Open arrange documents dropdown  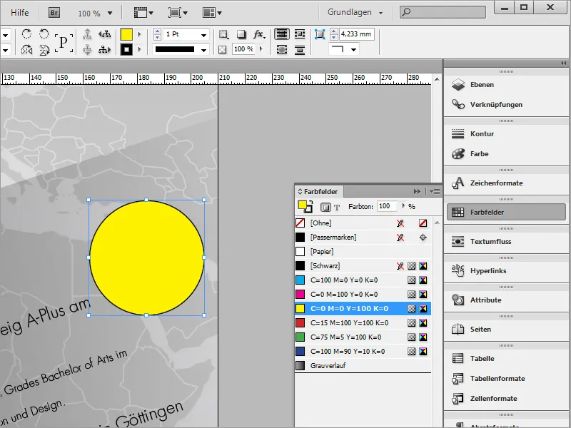tap(212, 13)
